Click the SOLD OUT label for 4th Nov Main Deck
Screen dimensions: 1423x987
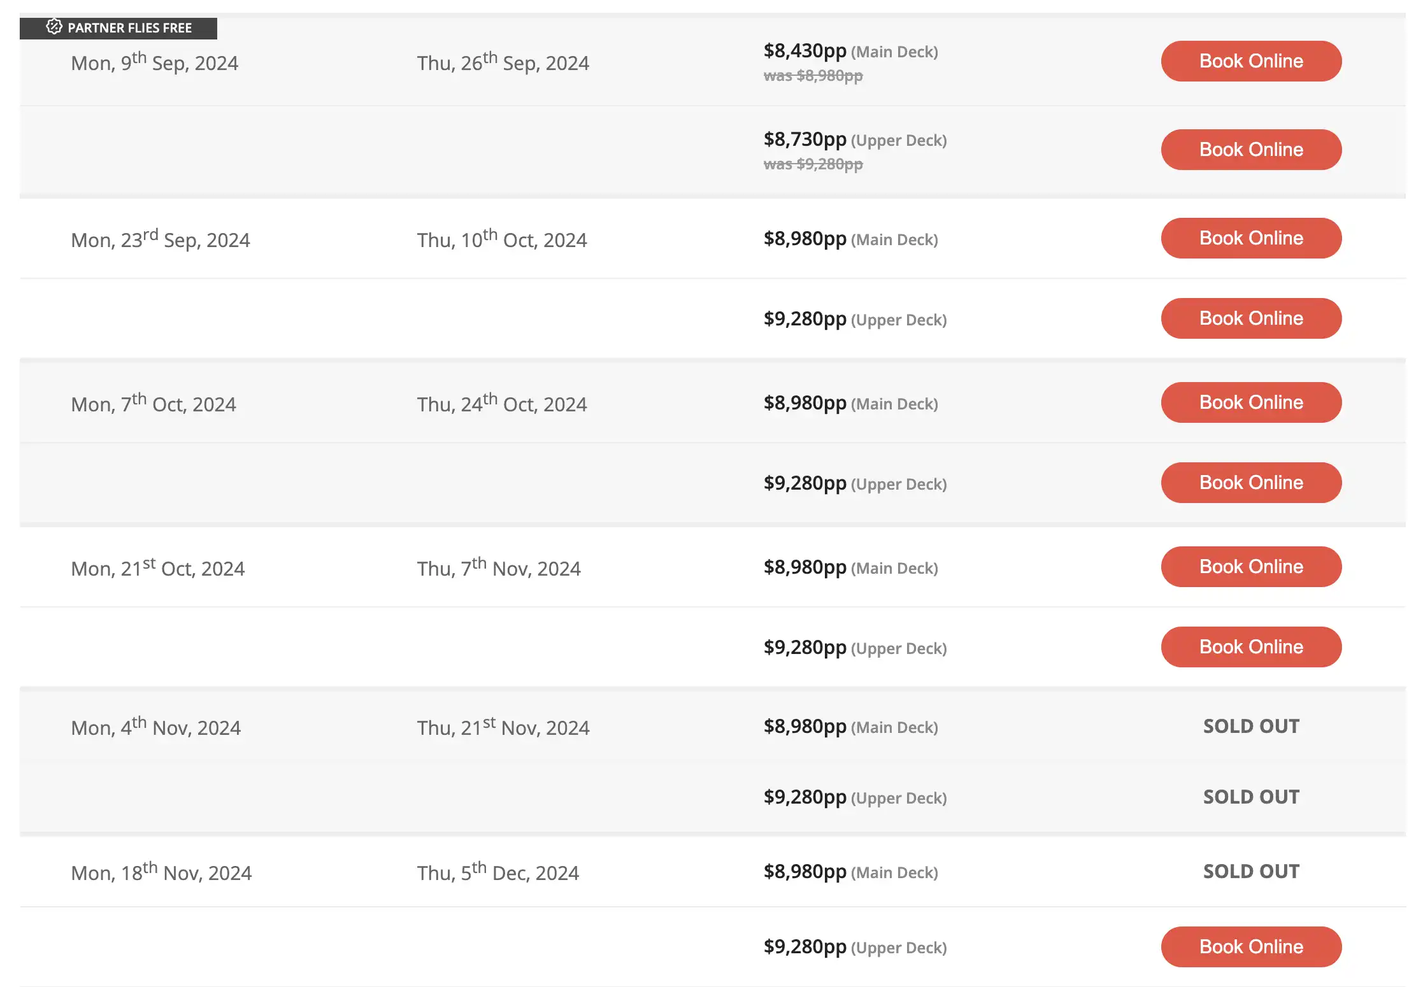coord(1250,725)
